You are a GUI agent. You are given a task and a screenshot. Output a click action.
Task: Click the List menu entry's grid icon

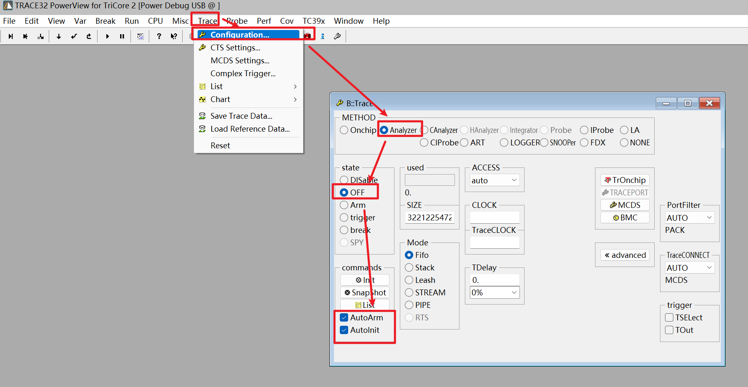202,86
